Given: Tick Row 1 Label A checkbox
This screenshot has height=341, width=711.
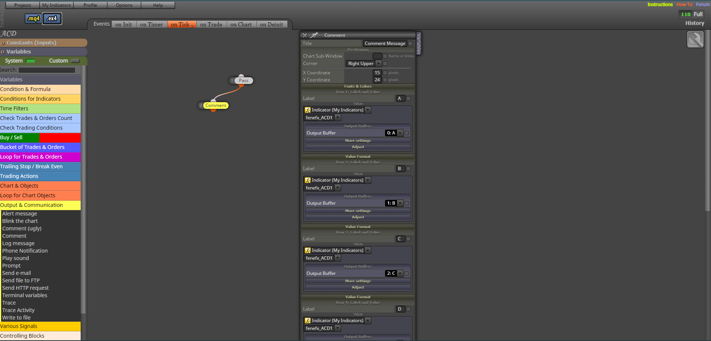Looking at the screenshot, I should 408,98.
